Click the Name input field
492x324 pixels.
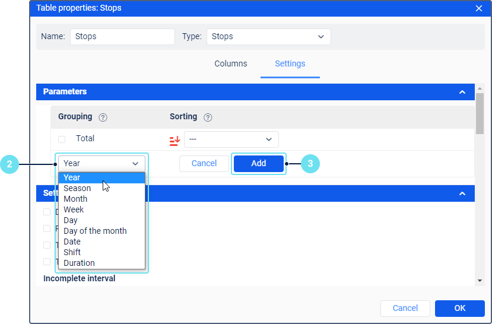122,37
